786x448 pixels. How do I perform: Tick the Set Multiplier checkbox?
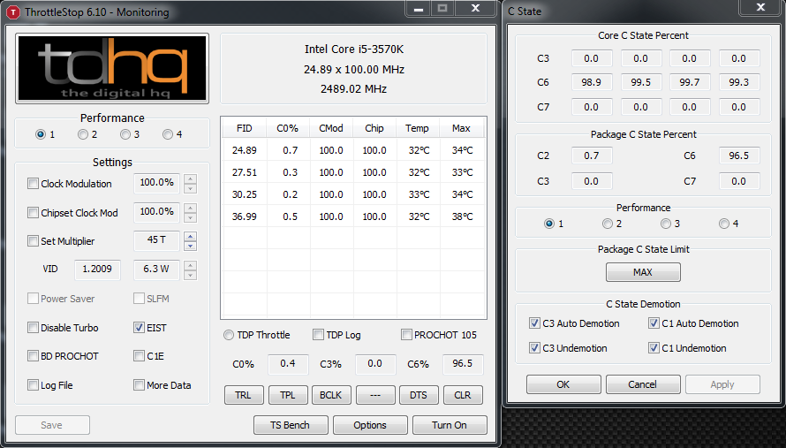coord(33,241)
